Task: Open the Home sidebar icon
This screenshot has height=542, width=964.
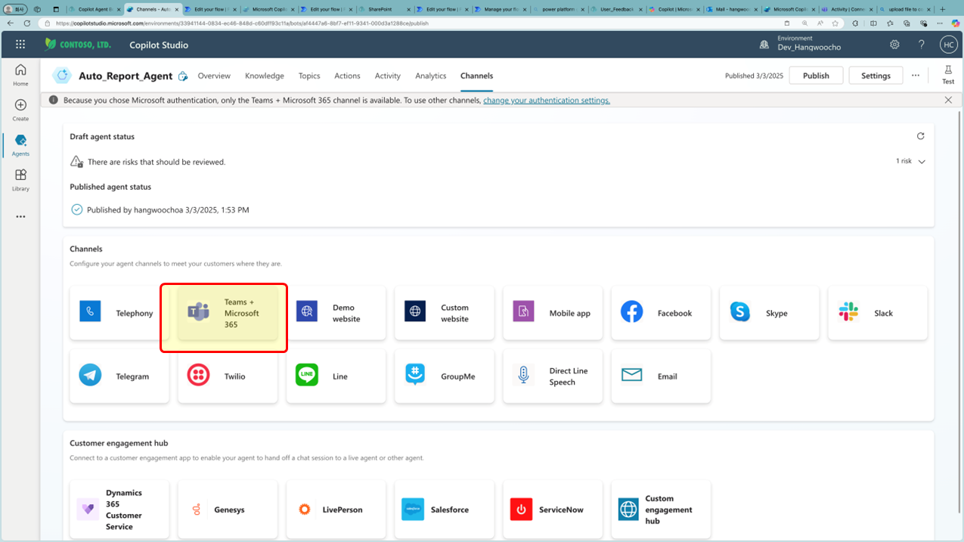Action: pos(20,75)
